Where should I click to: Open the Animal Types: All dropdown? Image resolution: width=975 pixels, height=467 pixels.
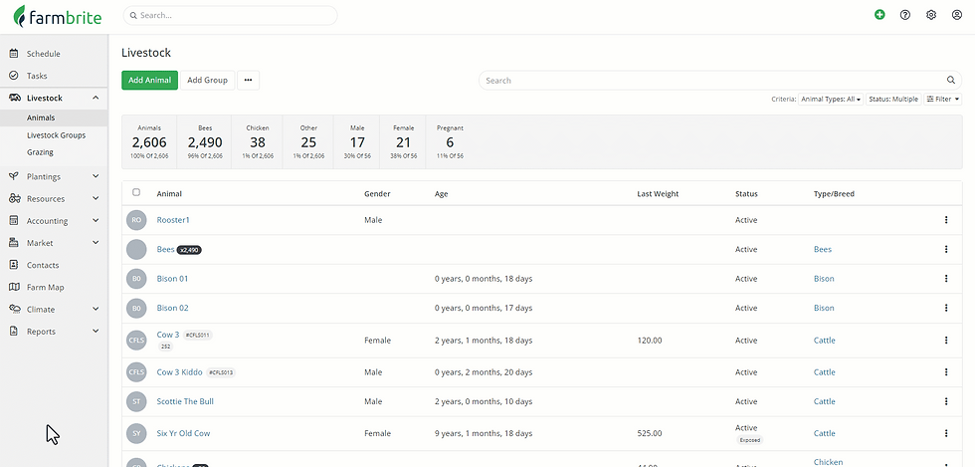pos(831,99)
